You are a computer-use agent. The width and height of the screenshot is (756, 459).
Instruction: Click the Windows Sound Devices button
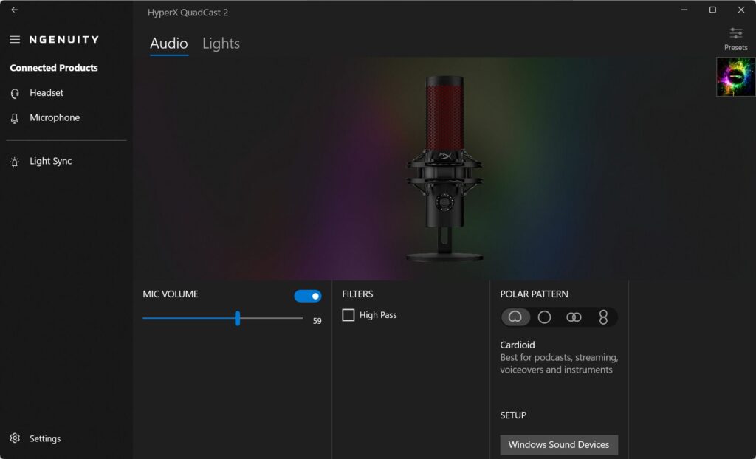[559, 444]
